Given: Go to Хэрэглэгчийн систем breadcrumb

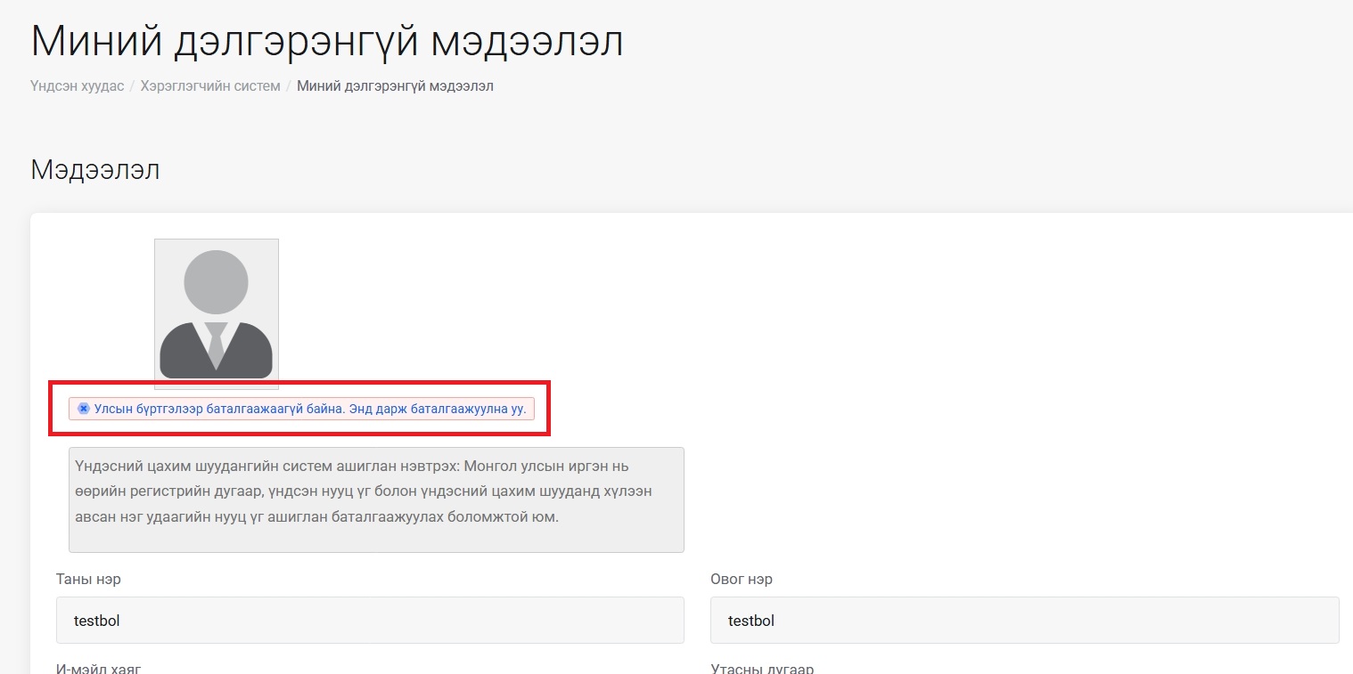Looking at the screenshot, I should pos(210,86).
